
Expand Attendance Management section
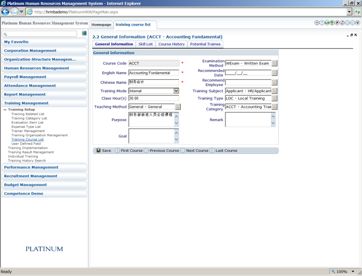pos(44,85)
